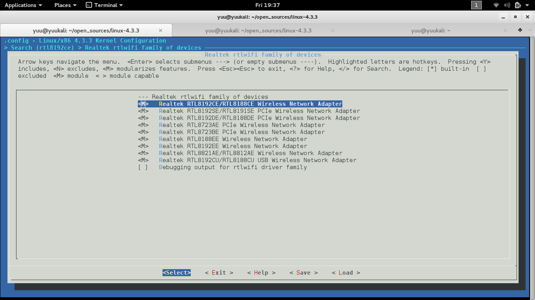Select the first active linux-4.3.3 tab
The width and height of the screenshot is (535, 300).
click(x=86, y=30)
